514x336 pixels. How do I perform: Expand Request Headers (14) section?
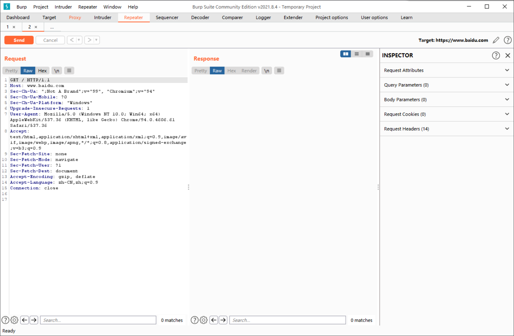[447, 129]
